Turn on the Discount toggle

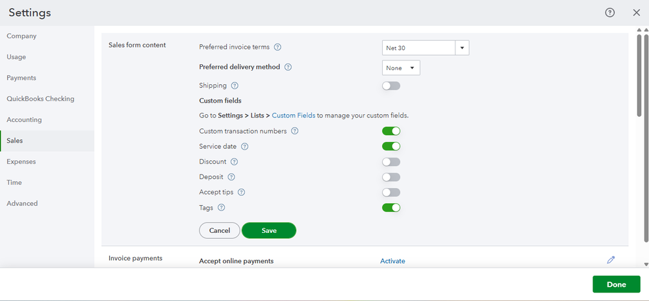tap(391, 162)
